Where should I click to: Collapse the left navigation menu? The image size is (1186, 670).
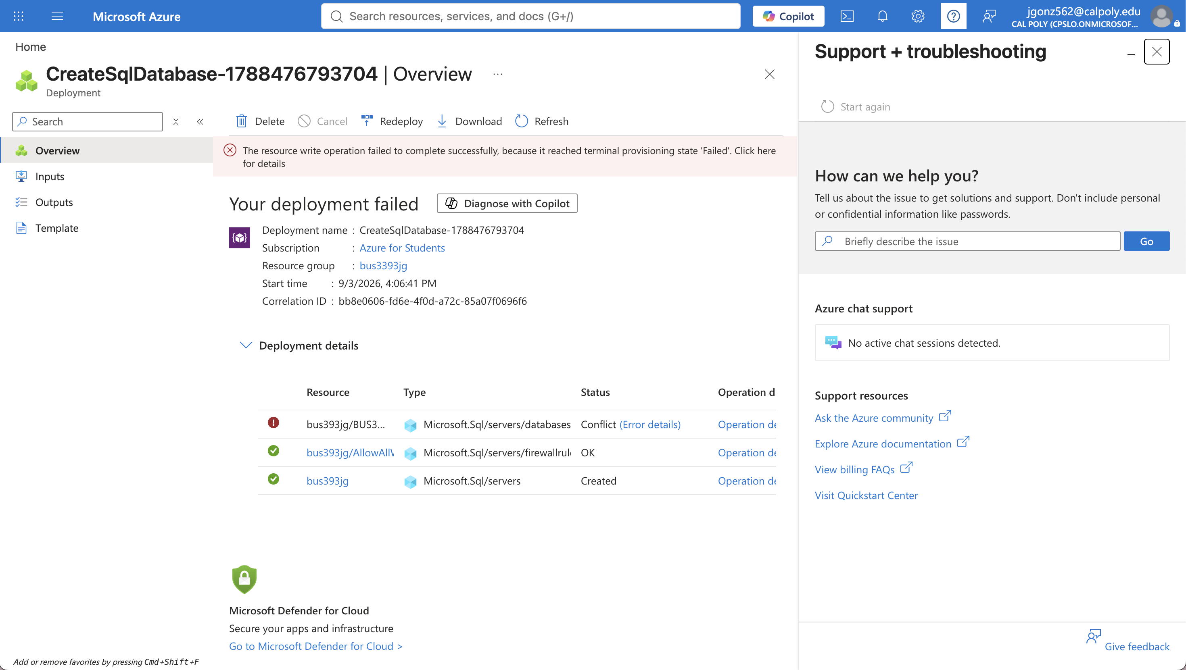coord(200,121)
